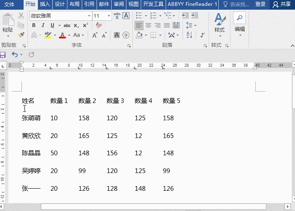The image size is (295, 211).
Task: Decrease paragraph indent
Action: click(185, 16)
